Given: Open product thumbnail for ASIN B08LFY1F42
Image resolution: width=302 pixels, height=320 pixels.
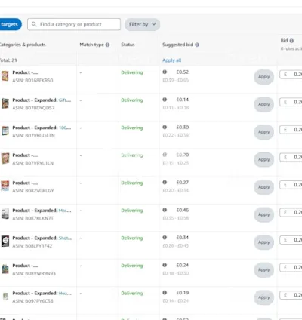Looking at the screenshot, I should 5,242.
